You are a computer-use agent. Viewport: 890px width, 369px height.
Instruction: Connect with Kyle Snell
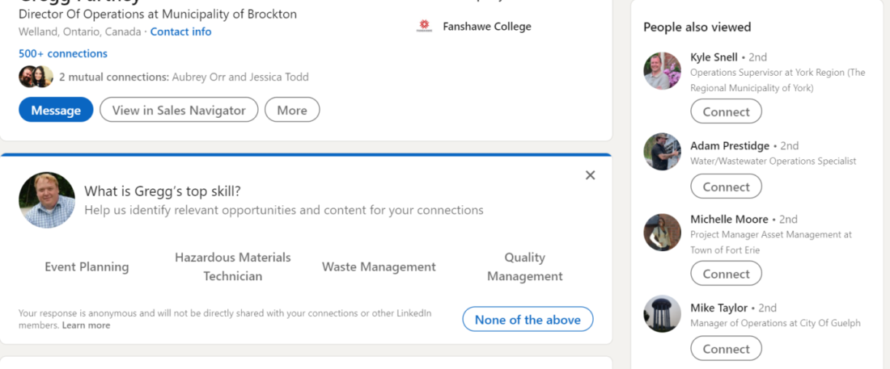pyautogui.click(x=726, y=111)
